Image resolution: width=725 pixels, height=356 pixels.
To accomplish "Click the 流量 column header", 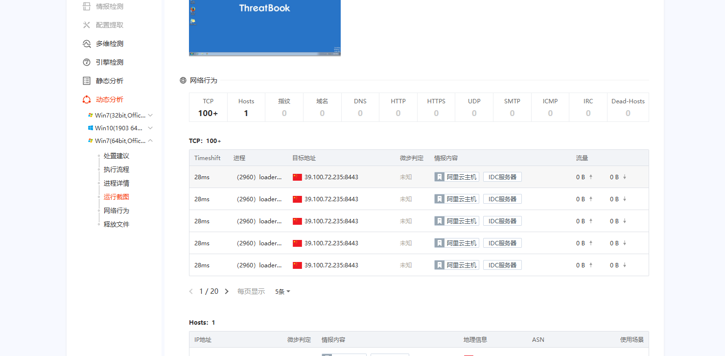I will (x=582, y=158).
